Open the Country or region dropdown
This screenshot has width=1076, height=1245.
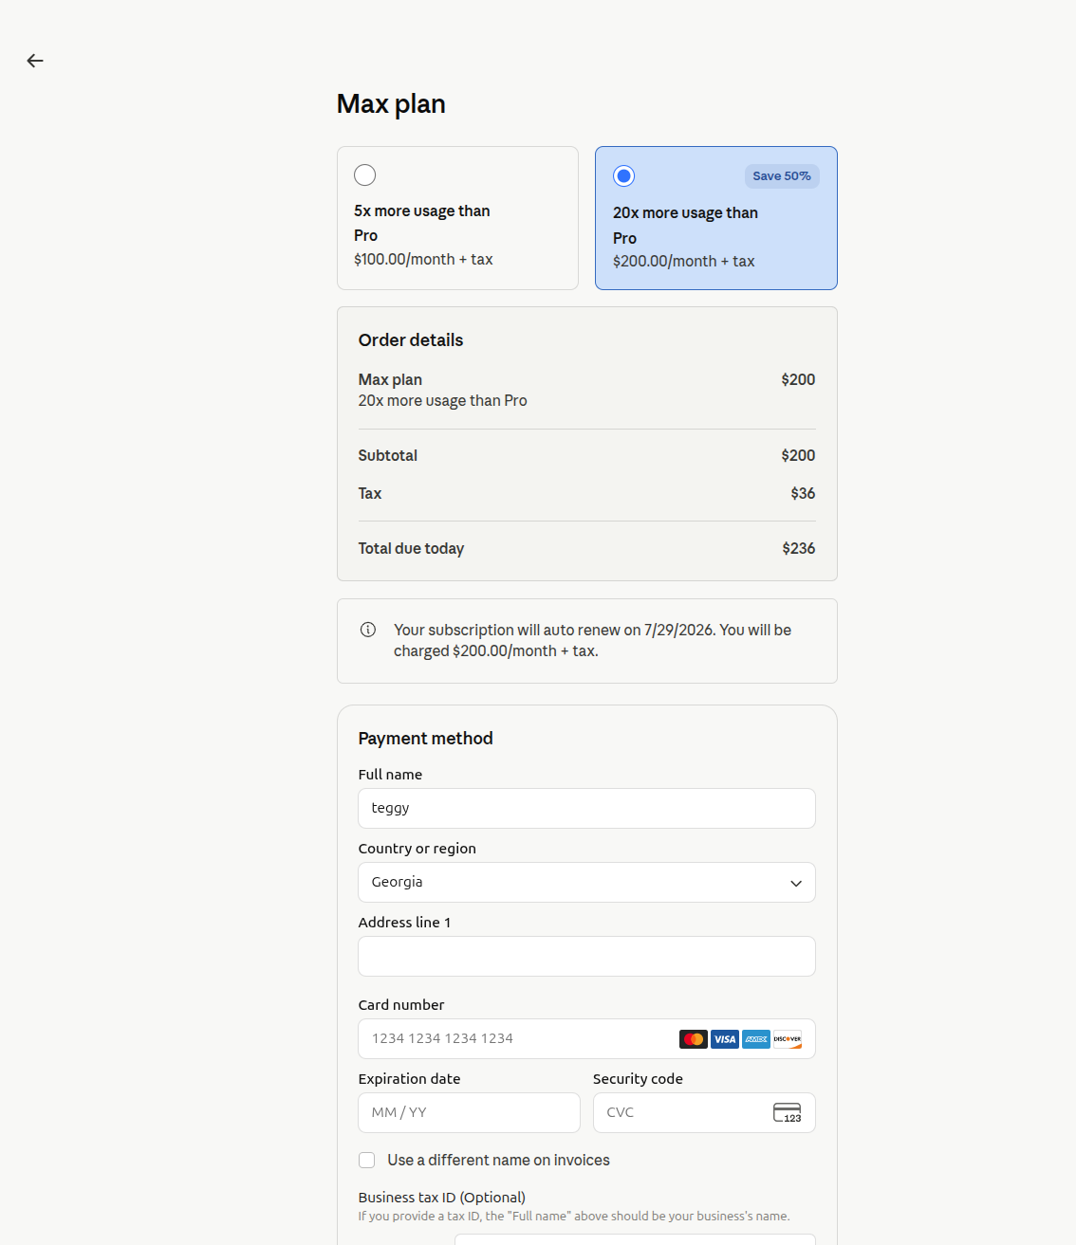click(x=586, y=882)
